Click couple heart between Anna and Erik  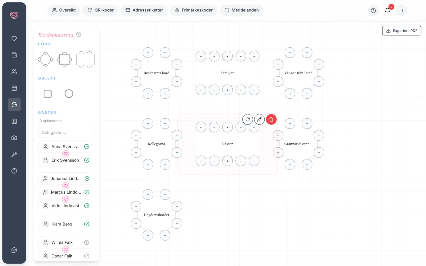click(x=65, y=154)
